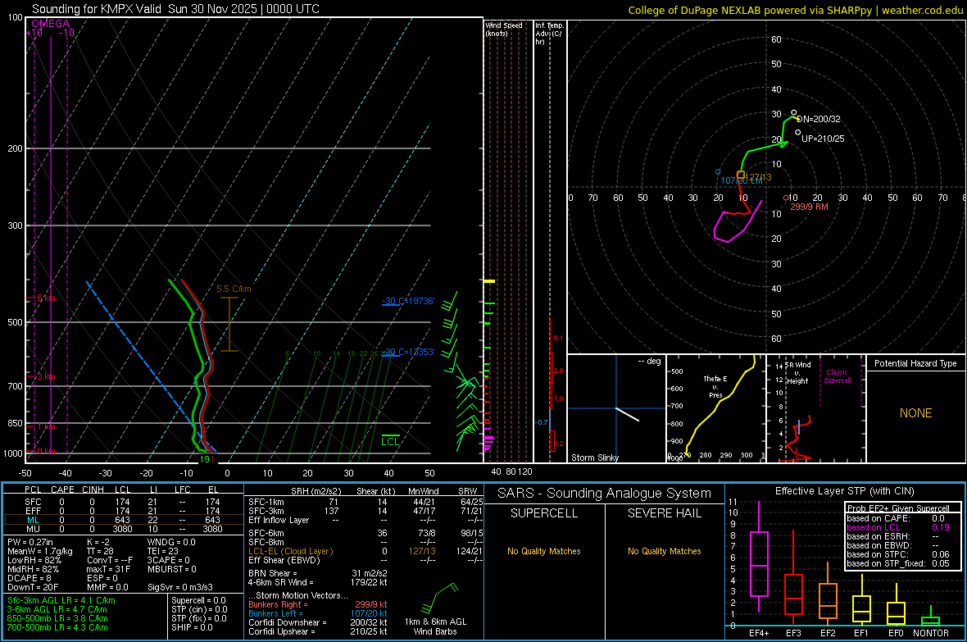
Task: Click the magenta Classic Supercell label
Action: click(837, 376)
